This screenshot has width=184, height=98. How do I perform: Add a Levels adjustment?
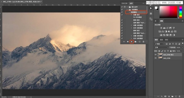(164, 28)
